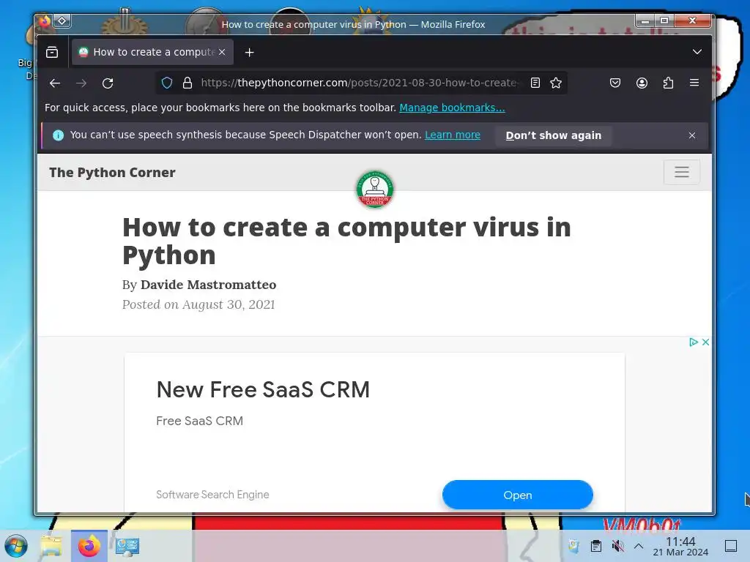Click the Firefox taskbar button

point(89,546)
